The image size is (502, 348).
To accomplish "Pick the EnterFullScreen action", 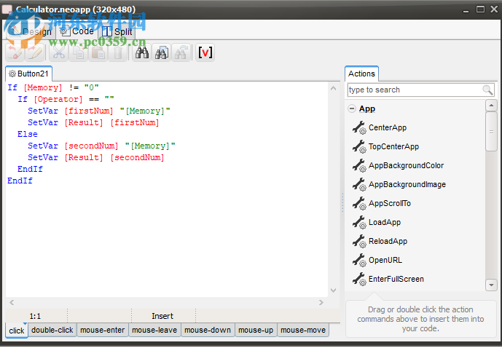I will (396, 279).
